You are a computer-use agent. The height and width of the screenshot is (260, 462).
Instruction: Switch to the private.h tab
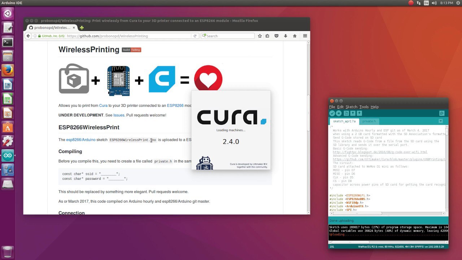(x=369, y=121)
